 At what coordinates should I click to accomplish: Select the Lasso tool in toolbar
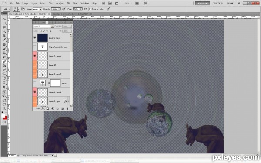(4, 27)
